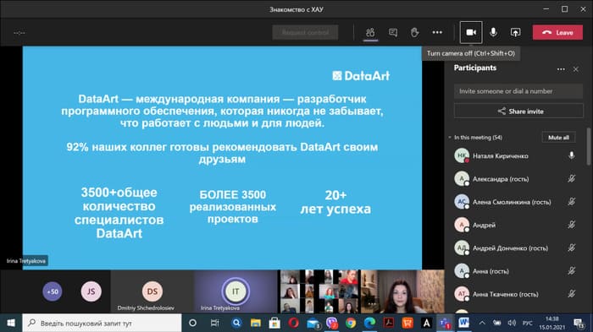
Task: Open the Mail app on taskbar
Action: tap(313, 323)
